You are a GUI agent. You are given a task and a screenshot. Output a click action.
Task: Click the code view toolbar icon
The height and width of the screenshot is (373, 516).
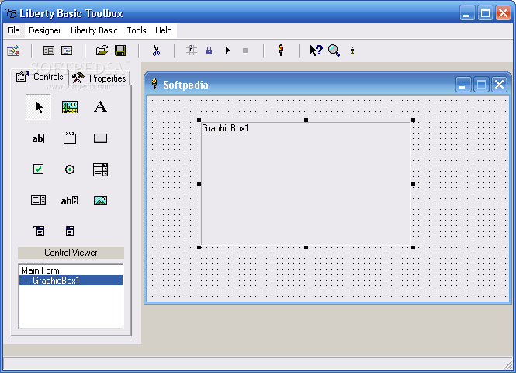pyautogui.click(x=67, y=51)
